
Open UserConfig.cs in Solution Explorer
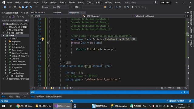click(x=18, y=73)
